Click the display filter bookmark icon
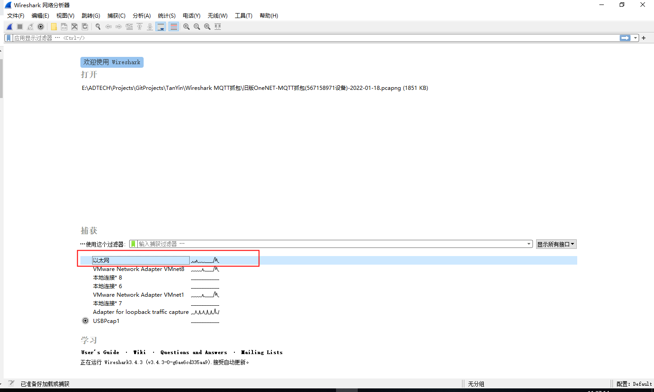This screenshot has height=392, width=654. coord(9,38)
